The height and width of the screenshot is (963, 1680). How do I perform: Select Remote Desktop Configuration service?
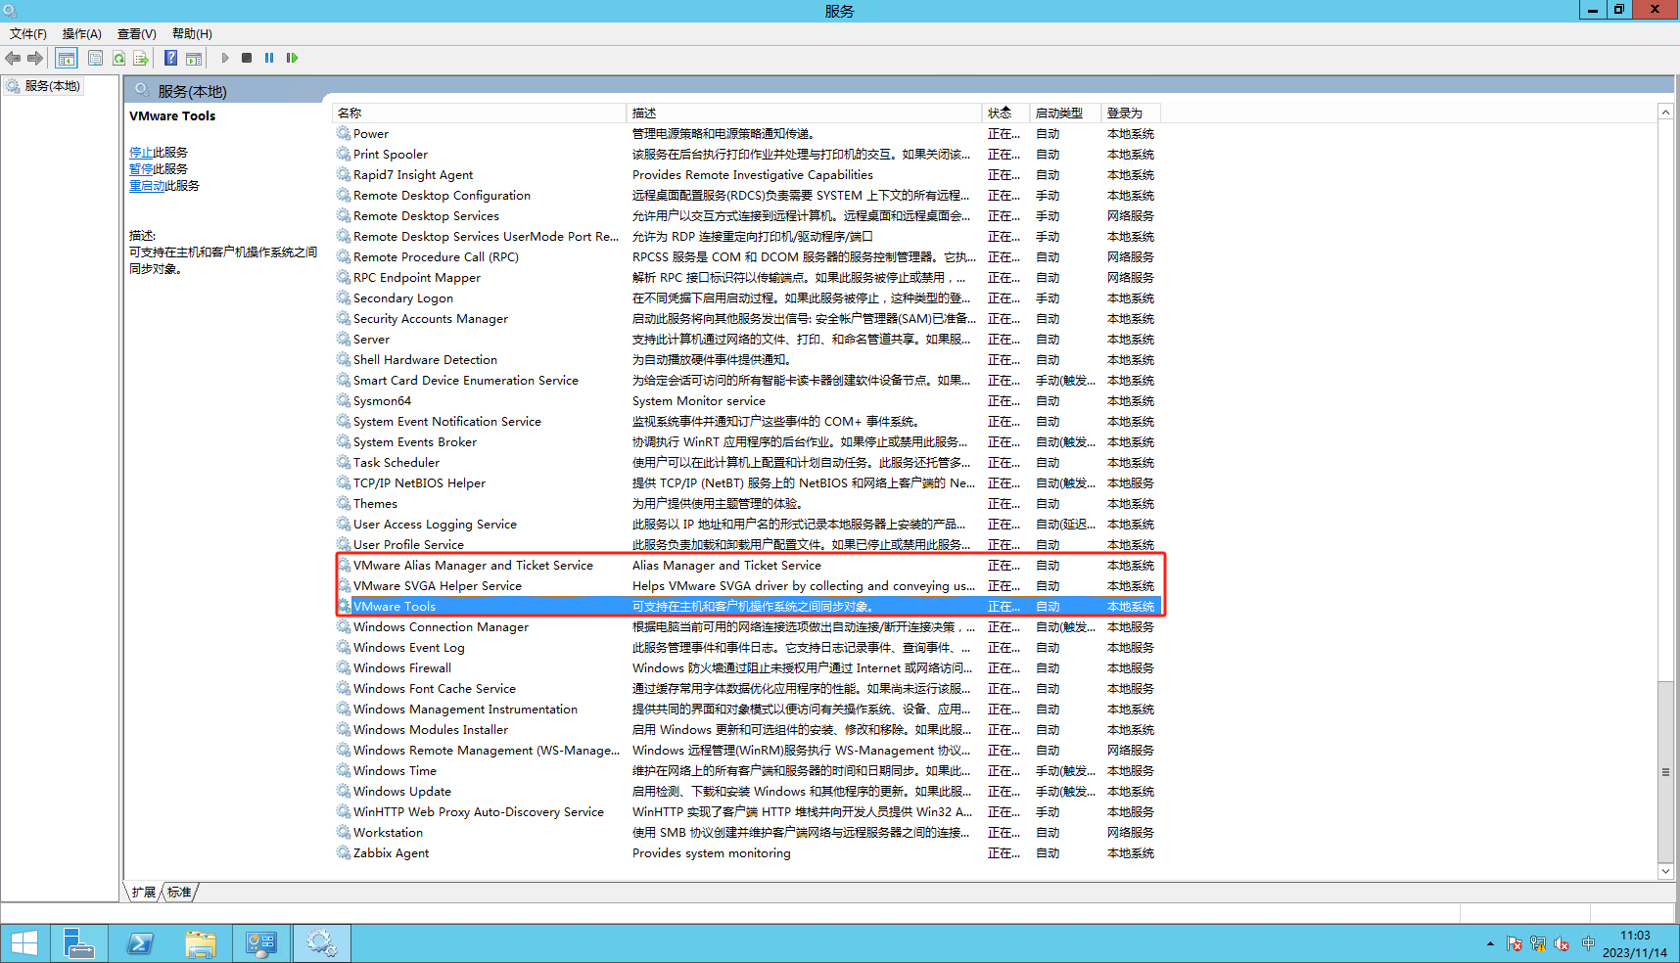[748, 196]
